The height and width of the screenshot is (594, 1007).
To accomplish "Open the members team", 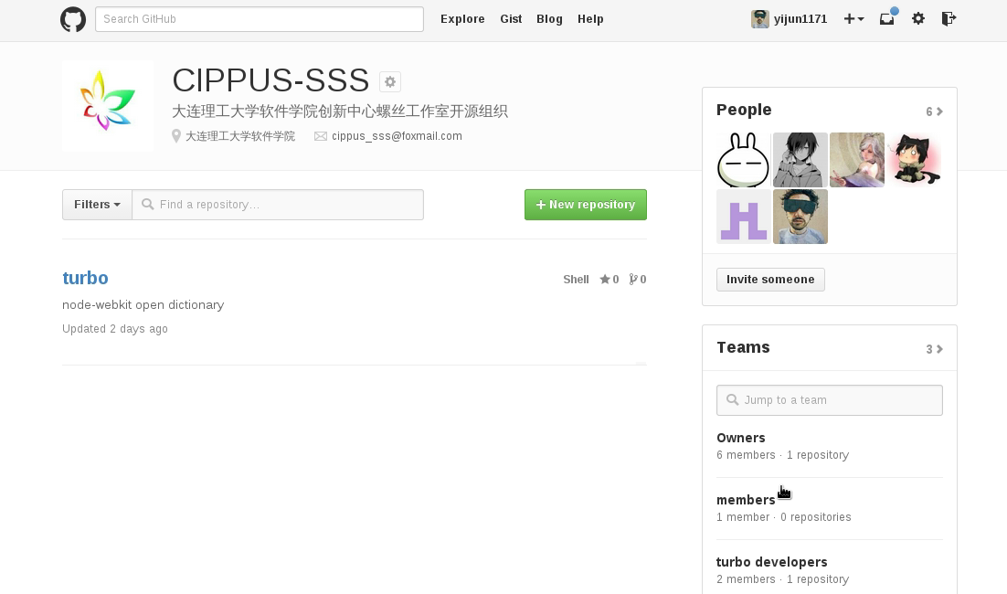I will (746, 500).
